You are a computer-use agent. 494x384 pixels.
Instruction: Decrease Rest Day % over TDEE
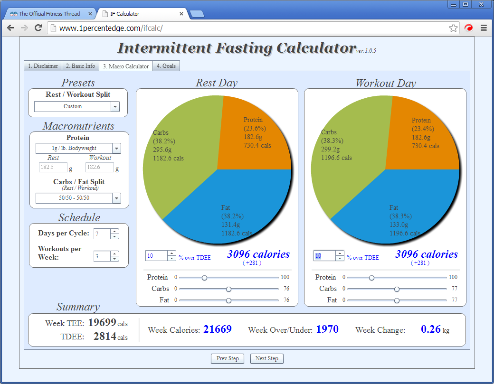tap(171, 258)
